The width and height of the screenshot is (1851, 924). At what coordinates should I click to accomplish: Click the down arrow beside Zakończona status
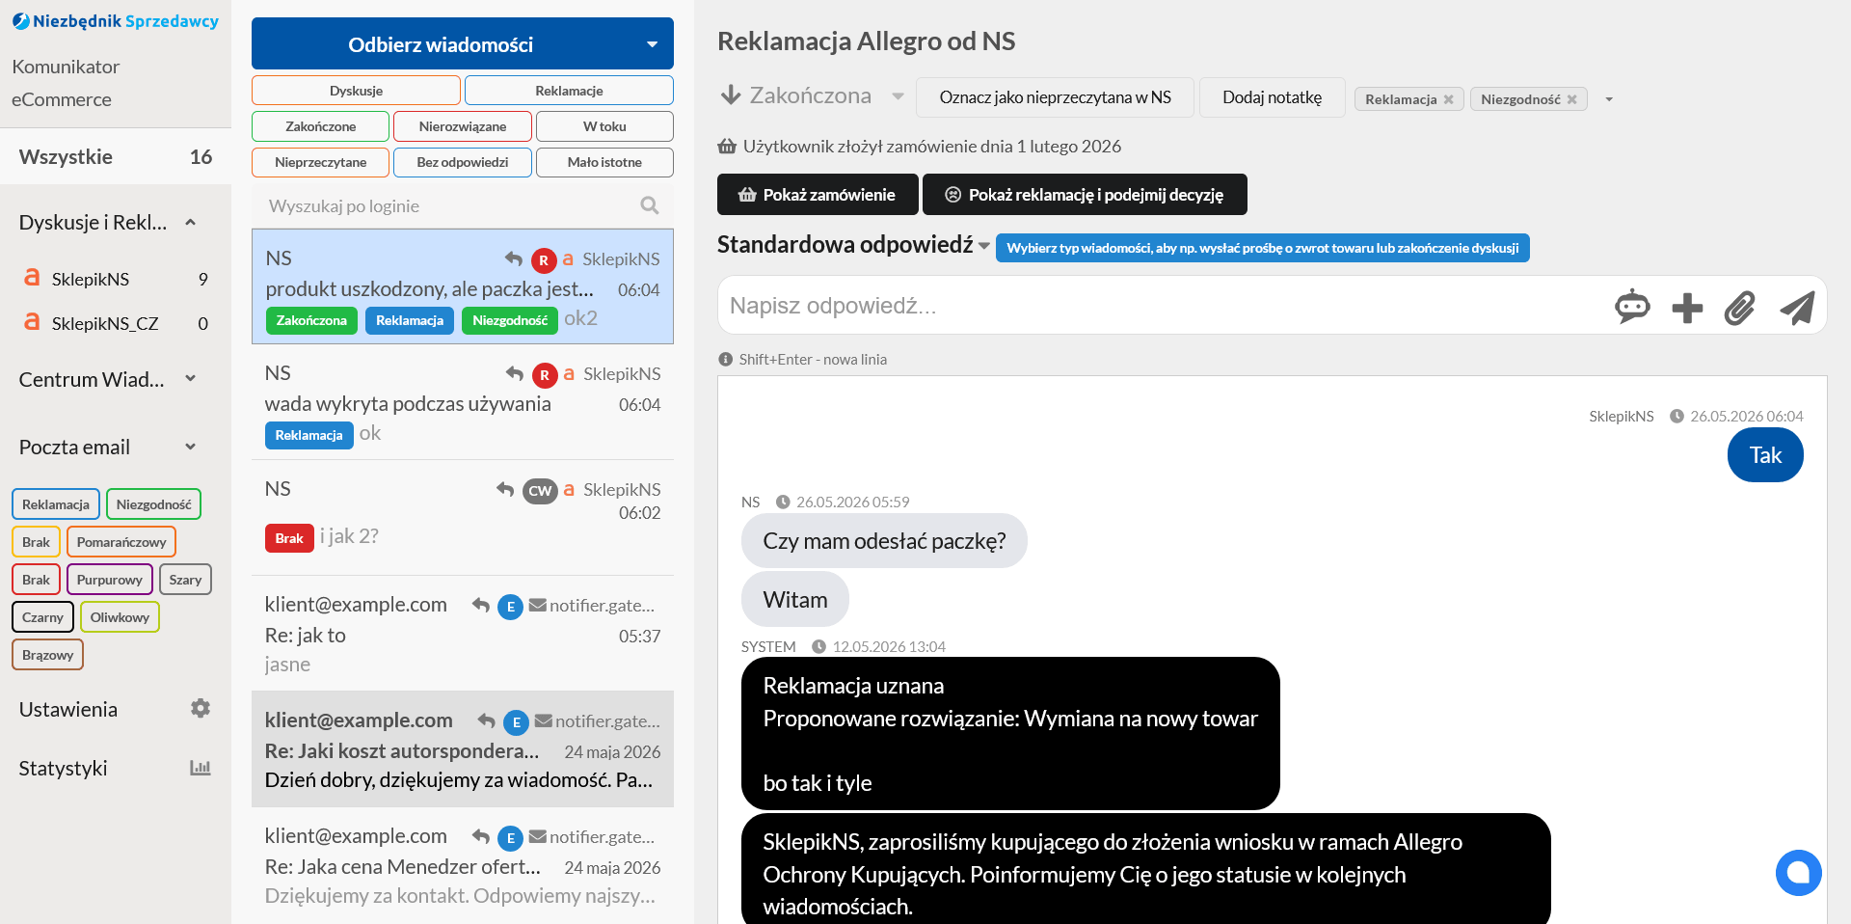(x=731, y=95)
